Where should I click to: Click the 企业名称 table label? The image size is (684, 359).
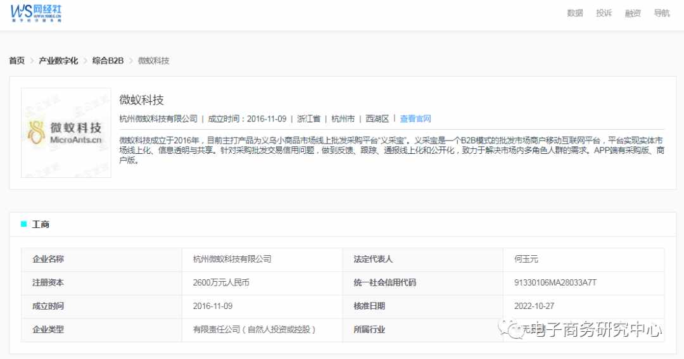pyautogui.click(x=48, y=259)
